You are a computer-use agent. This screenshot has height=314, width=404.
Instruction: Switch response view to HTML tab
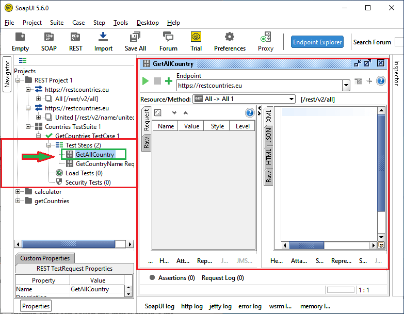(268, 157)
